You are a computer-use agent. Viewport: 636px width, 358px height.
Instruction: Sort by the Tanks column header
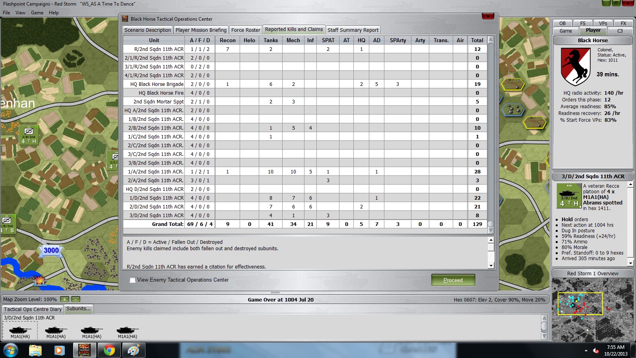271,40
